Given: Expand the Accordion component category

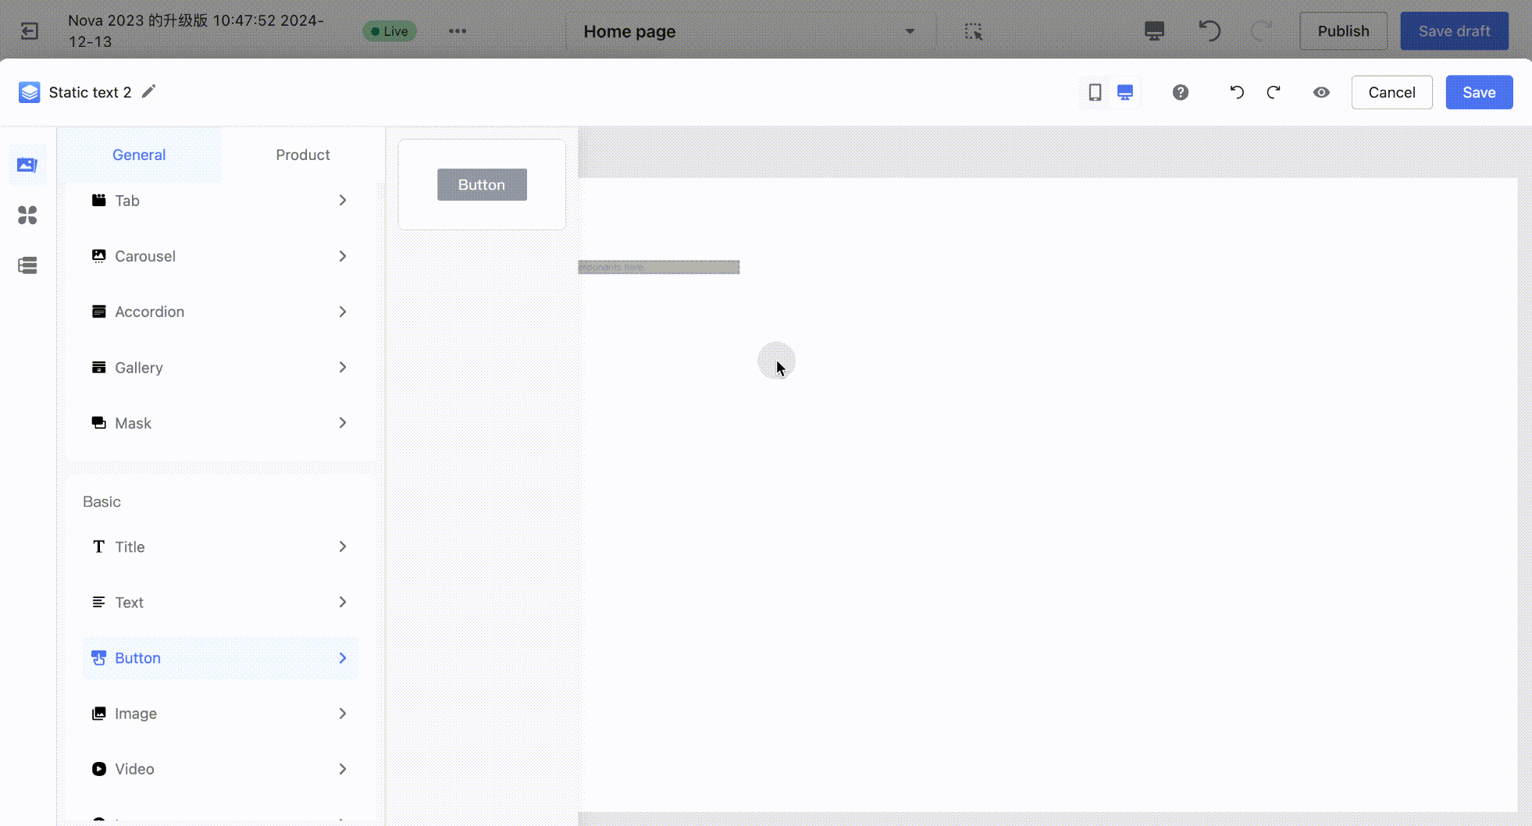Looking at the screenshot, I should point(219,312).
